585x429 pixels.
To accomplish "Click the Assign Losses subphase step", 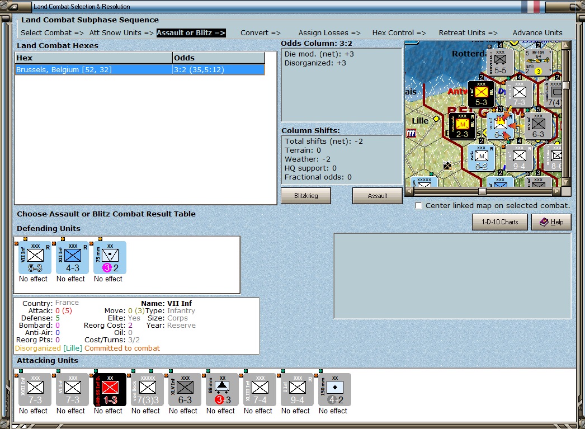I will 329,33.
